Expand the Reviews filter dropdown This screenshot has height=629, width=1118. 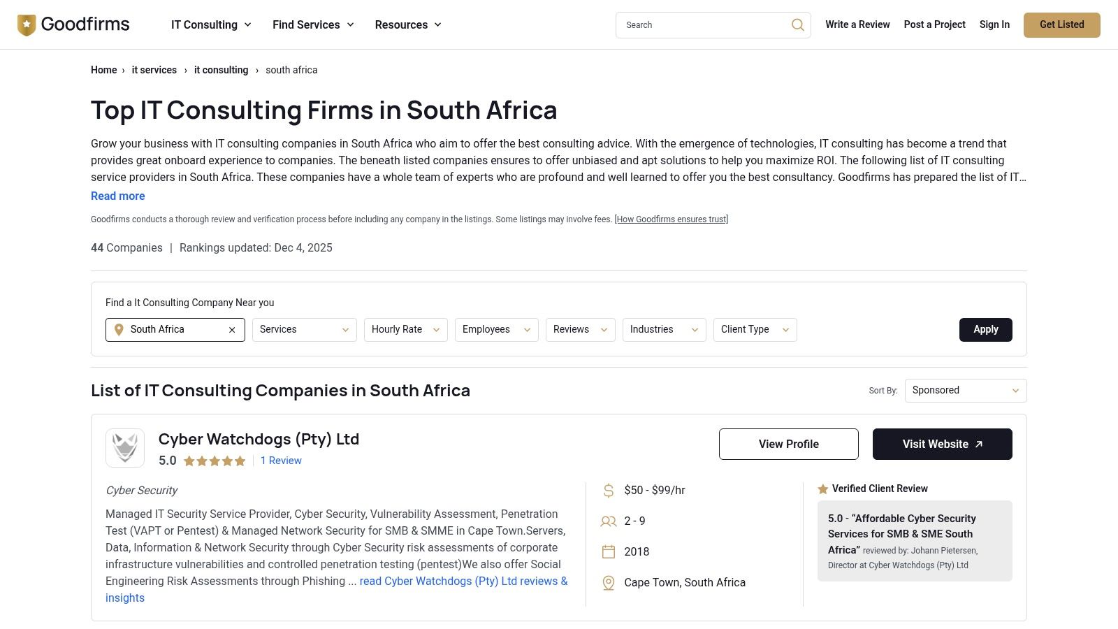[580, 330]
